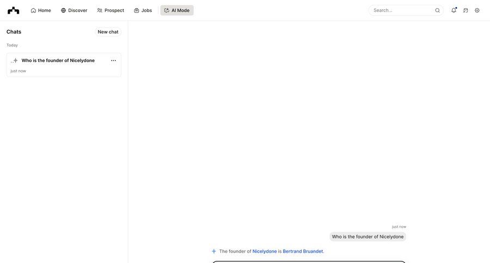The height and width of the screenshot is (263, 490).
Task: Select the AI Mode tab
Action: pyautogui.click(x=177, y=10)
